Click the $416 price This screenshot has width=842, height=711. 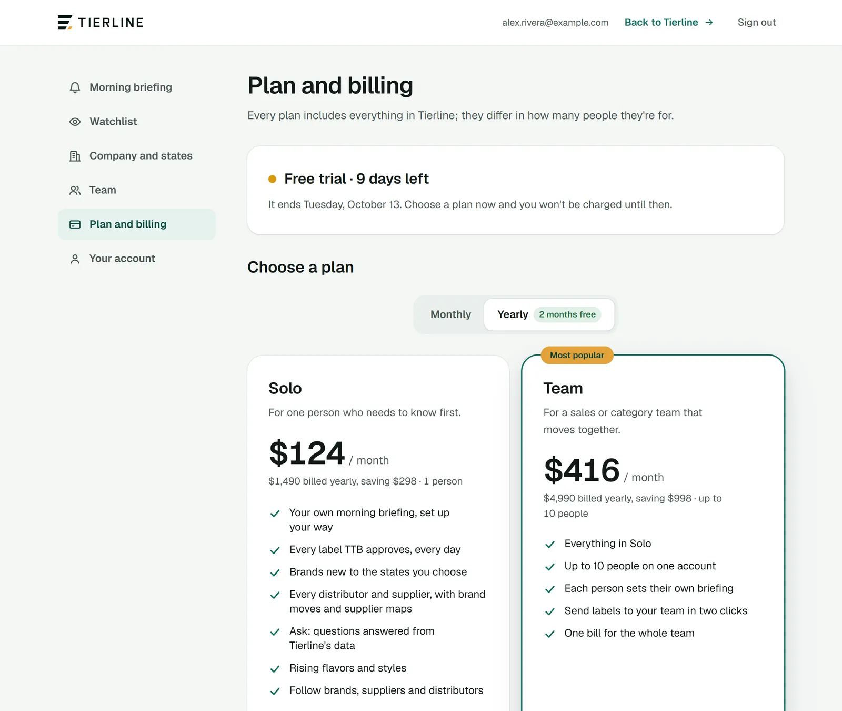click(582, 470)
